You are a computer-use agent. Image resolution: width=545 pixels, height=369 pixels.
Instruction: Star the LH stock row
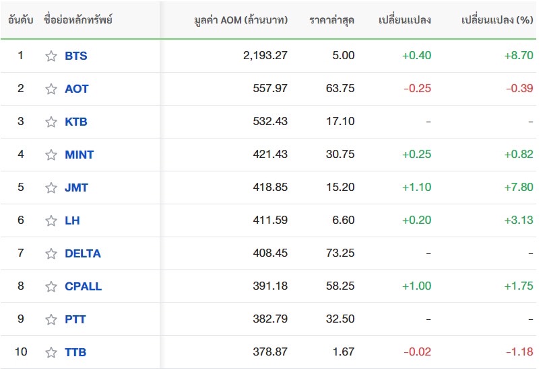(51, 220)
